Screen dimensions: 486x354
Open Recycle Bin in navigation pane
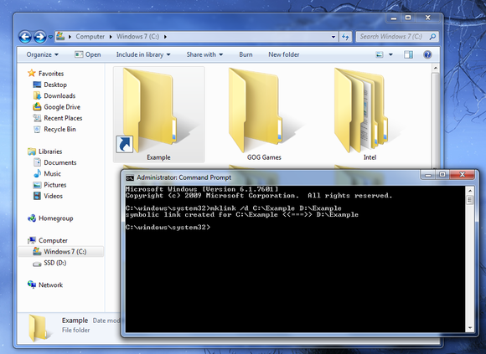(54, 129)
